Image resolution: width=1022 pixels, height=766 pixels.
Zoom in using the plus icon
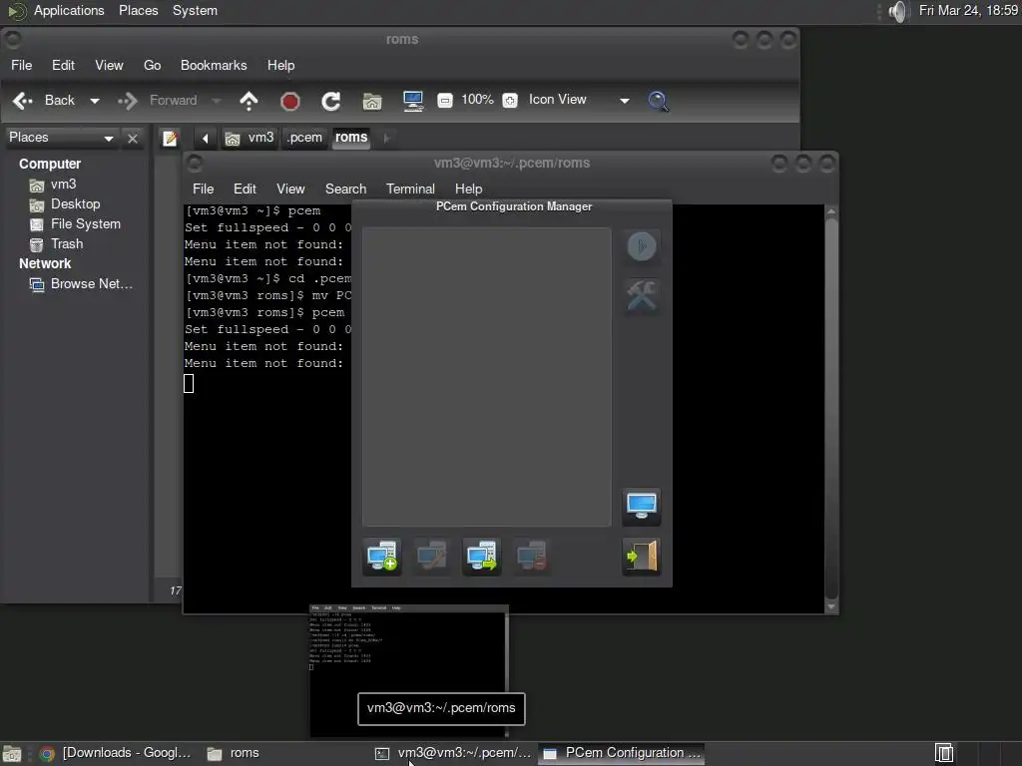[510, 101]
